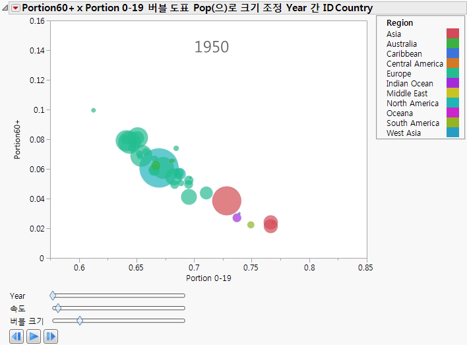Select the Middle East yellow swatch
The width and height of the screenshot is (467, 345).
point(452,93)
